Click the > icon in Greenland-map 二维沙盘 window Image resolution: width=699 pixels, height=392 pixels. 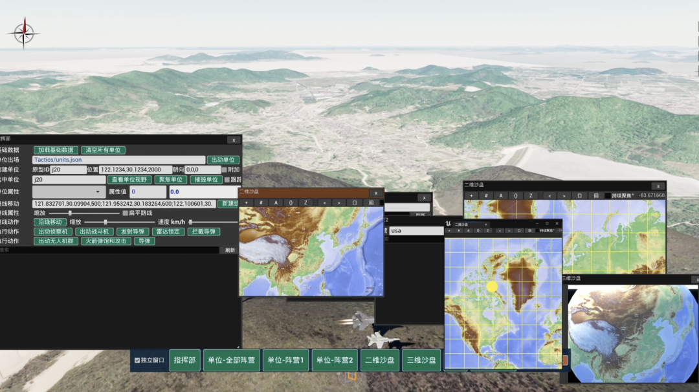pos(509,230)
